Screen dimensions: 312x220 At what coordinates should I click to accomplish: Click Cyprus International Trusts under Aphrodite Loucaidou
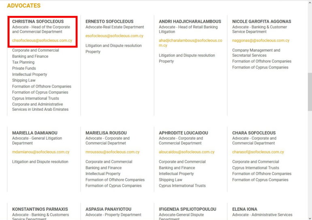pos(182,185)
